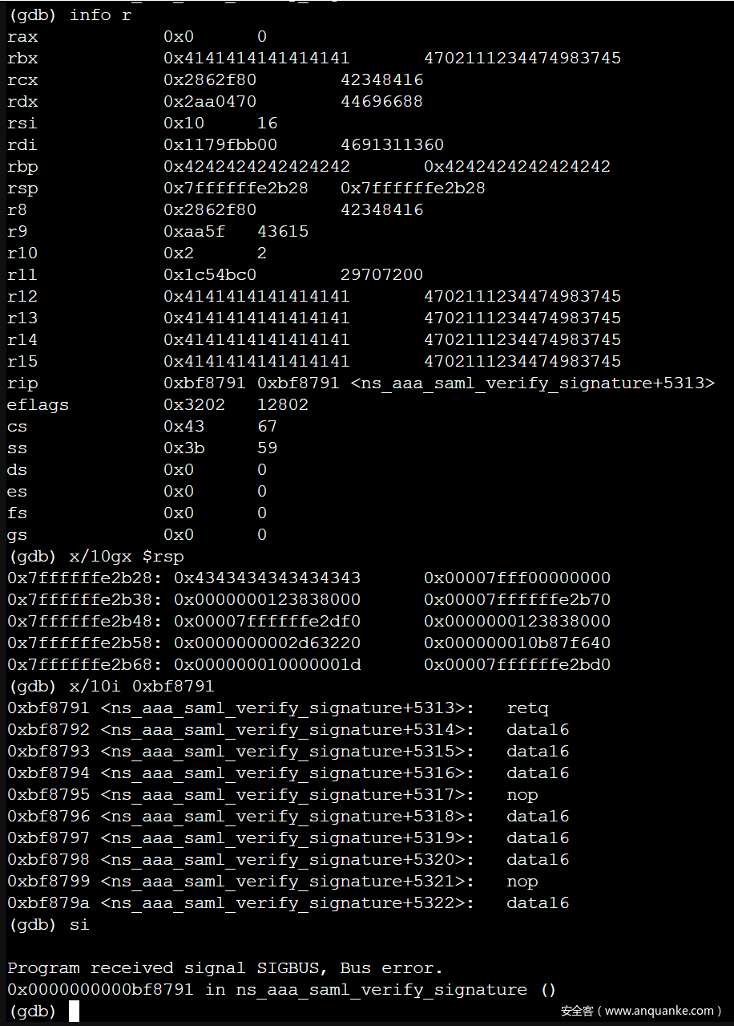Image resolution: width=734 pixels, height=1026 pixels.
Task: Click rbx hex value 0x4141414141414141
Action: (256, 58)
